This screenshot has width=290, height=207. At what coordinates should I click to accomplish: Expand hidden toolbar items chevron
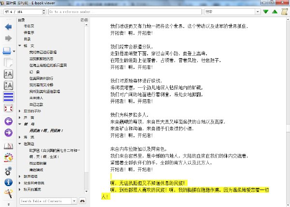pyautogui.click(x=8, y=204)
